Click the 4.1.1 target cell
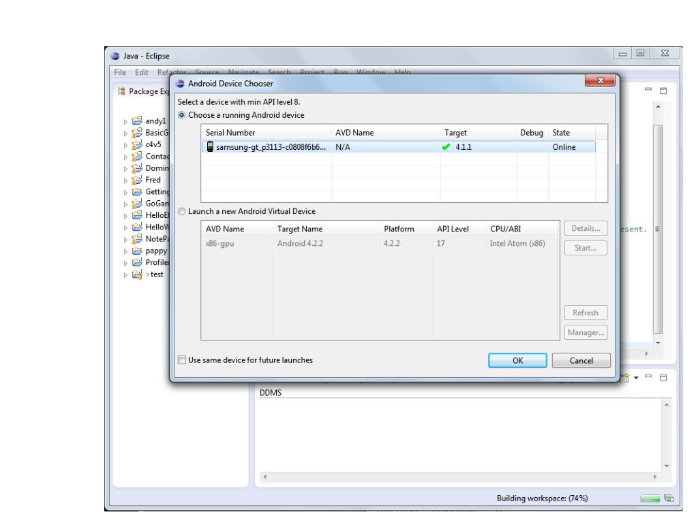 464,147
